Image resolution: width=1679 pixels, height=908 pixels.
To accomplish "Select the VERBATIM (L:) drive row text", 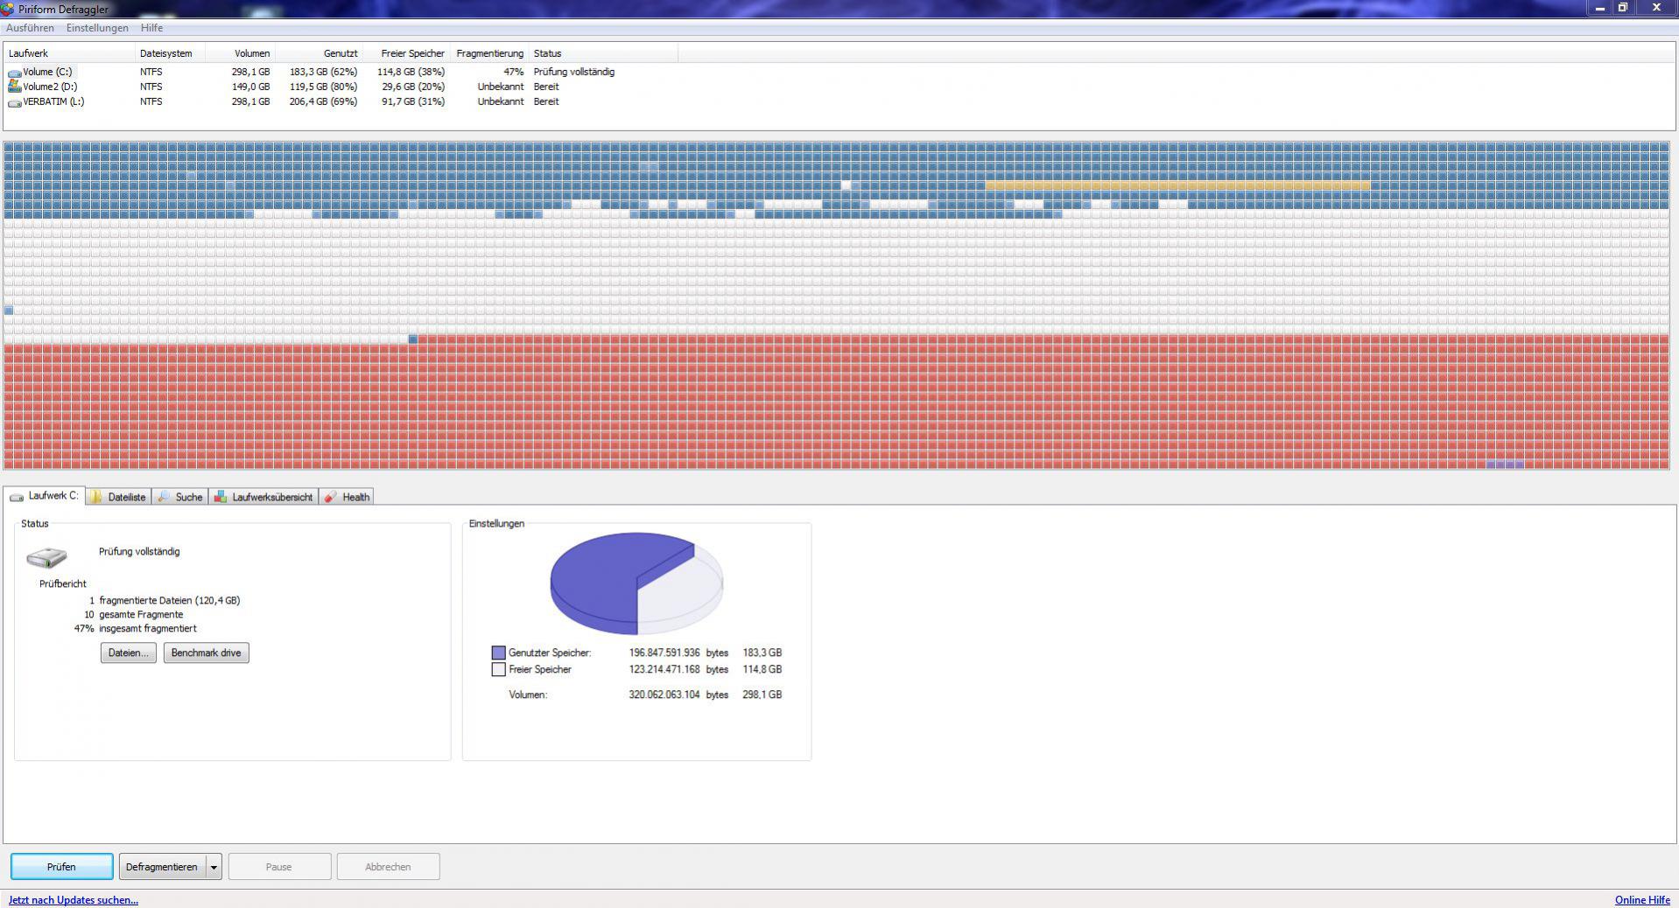I will coord(53,101).
